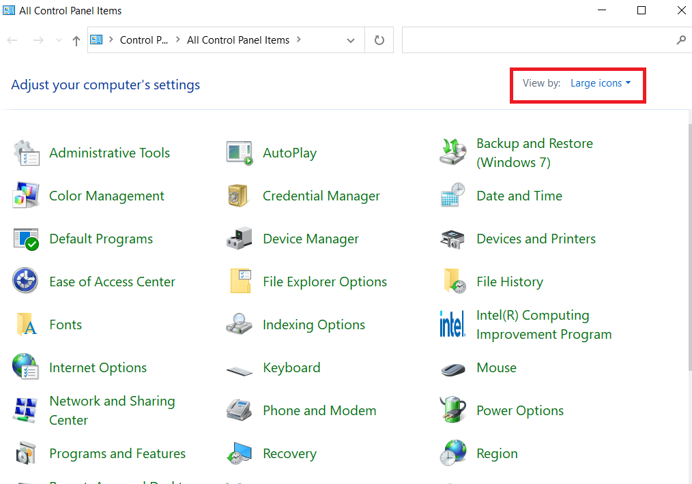This screenshot has width=692, height=484.
Task: Click the Ease of Access Center icon
Action: pos(25,280)
